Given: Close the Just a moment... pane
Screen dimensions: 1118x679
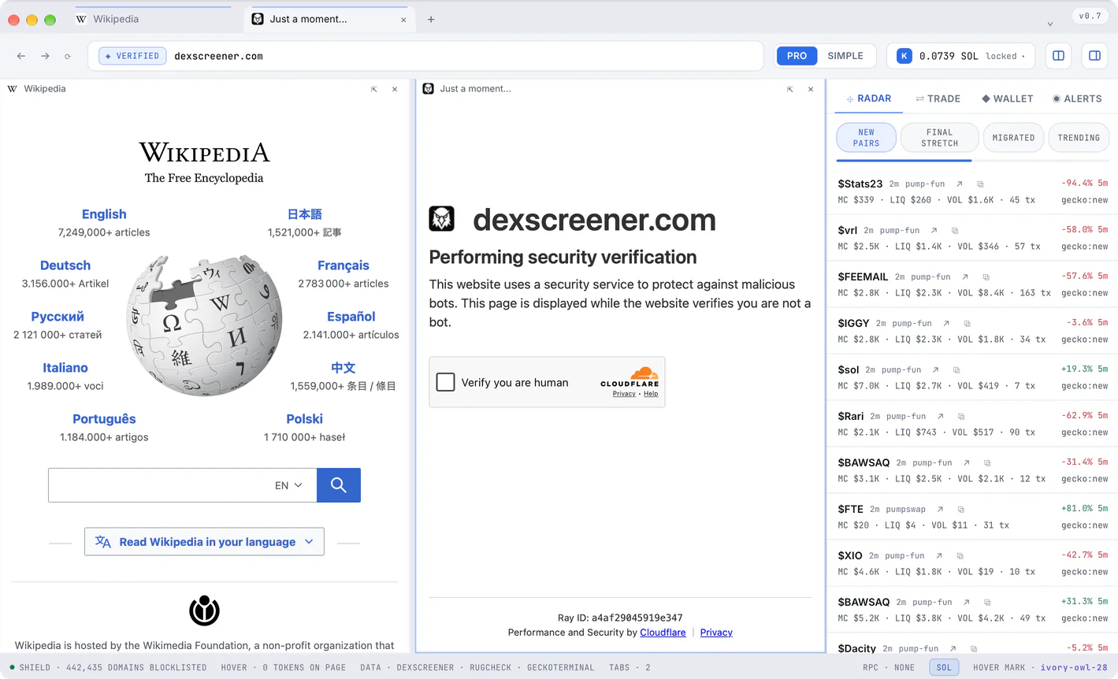Looking at the screenshot, I should (x=811, y=89).
